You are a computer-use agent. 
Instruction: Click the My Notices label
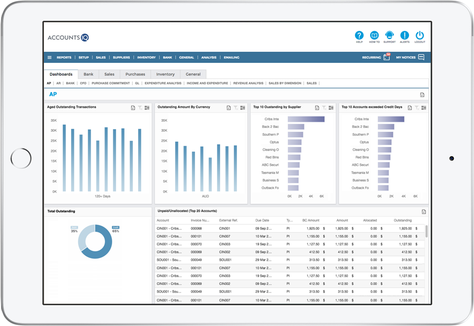point(406,57)
